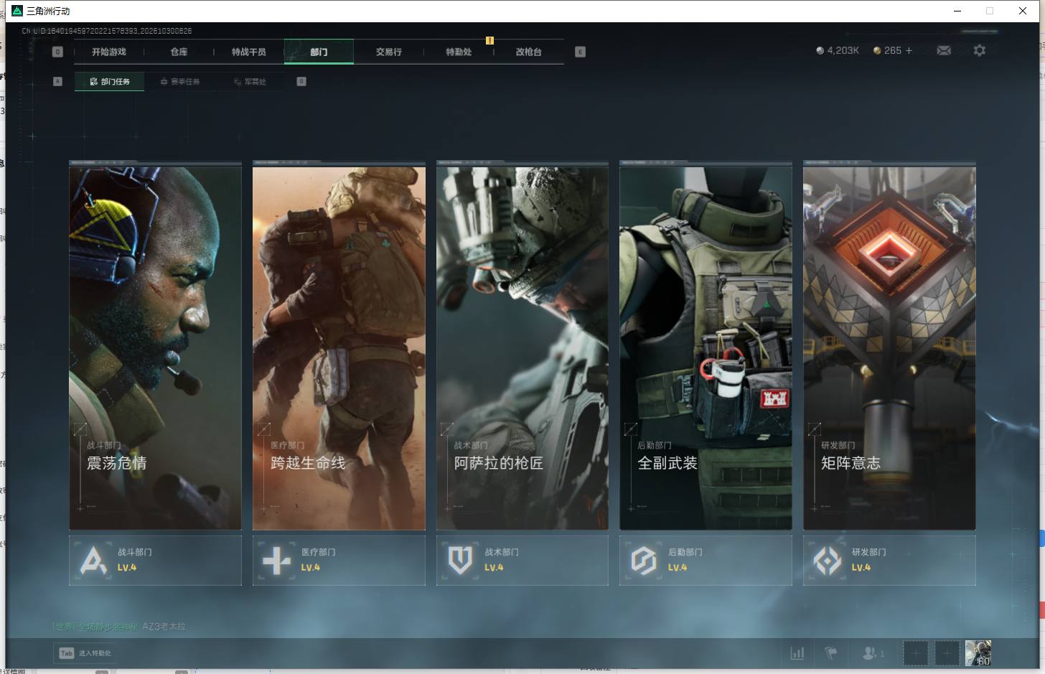Open the mailbox envelope icon
The height and width of the screenshot is (674, 1045).
(944, 50)
